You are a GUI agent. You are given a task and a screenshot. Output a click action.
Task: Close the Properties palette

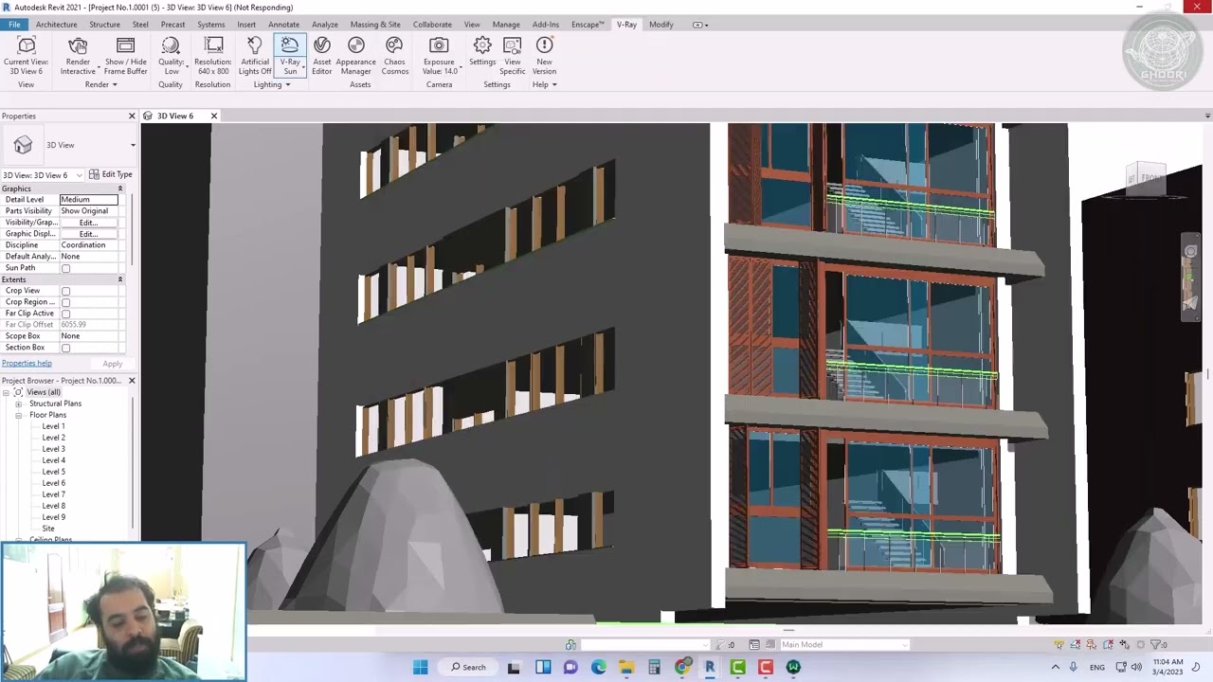pos(132,116)
